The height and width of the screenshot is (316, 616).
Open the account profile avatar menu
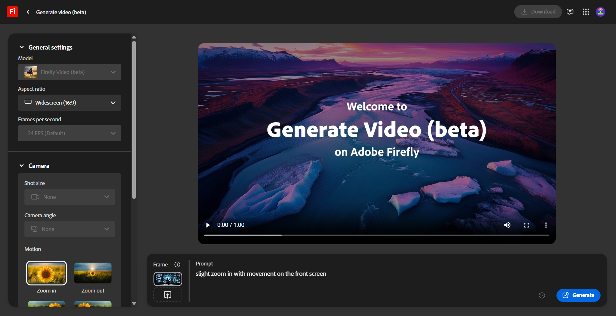click(x=601, y=12)
